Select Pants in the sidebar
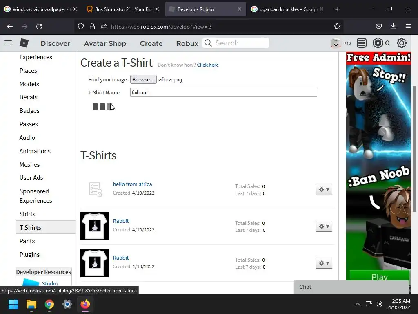This screenshot has height=314, width=418. [x=27, y=241]
